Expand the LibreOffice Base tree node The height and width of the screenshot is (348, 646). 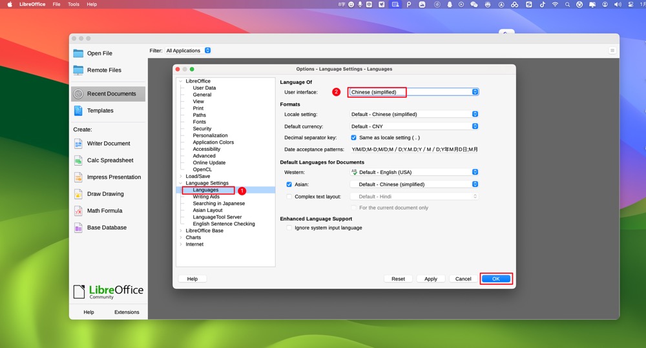[x=180, y=231]
